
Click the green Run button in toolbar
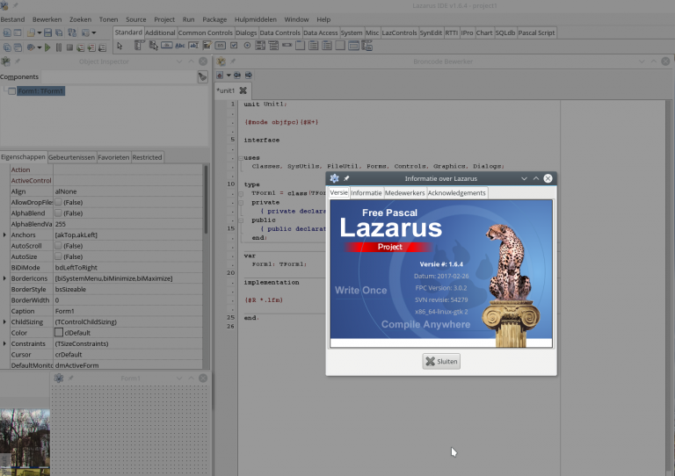47,47
